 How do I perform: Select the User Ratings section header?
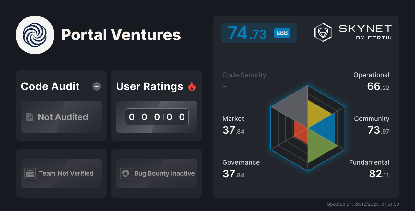click(149, 86)
